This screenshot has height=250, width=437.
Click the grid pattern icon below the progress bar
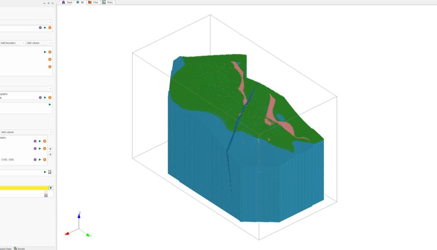46,196
